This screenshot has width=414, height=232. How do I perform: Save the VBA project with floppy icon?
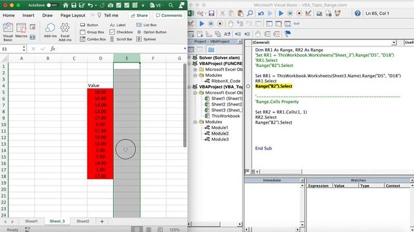[212, 14]
